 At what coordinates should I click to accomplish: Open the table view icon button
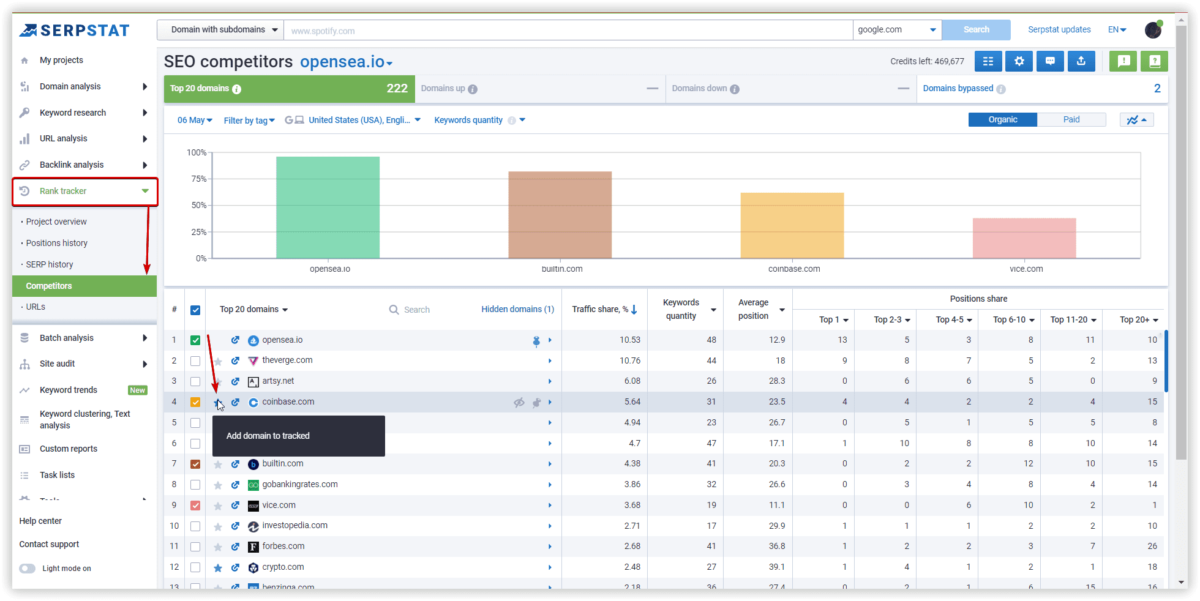coord(988,61)
